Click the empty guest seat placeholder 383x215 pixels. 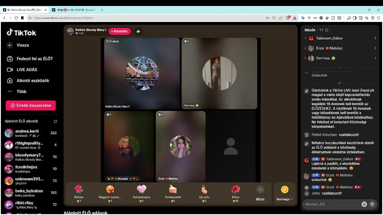(231, 146)
